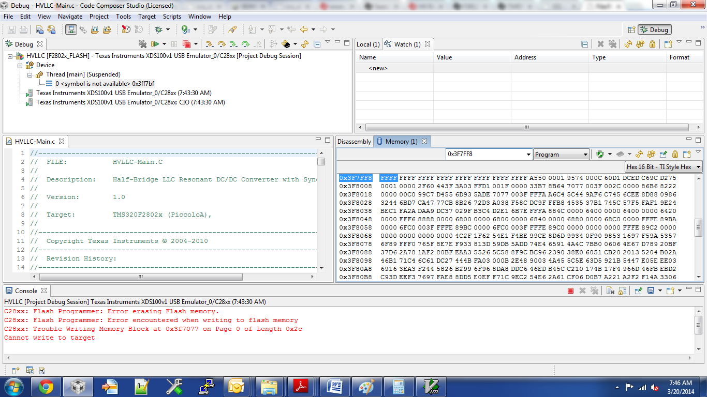Click the Paint palette icon in taskbar
The height and width of the screenshot is (397, 707).
(367, 387)
